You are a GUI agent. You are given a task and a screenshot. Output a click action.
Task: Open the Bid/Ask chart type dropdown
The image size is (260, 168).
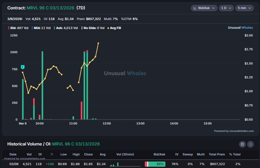pos(204,8)
